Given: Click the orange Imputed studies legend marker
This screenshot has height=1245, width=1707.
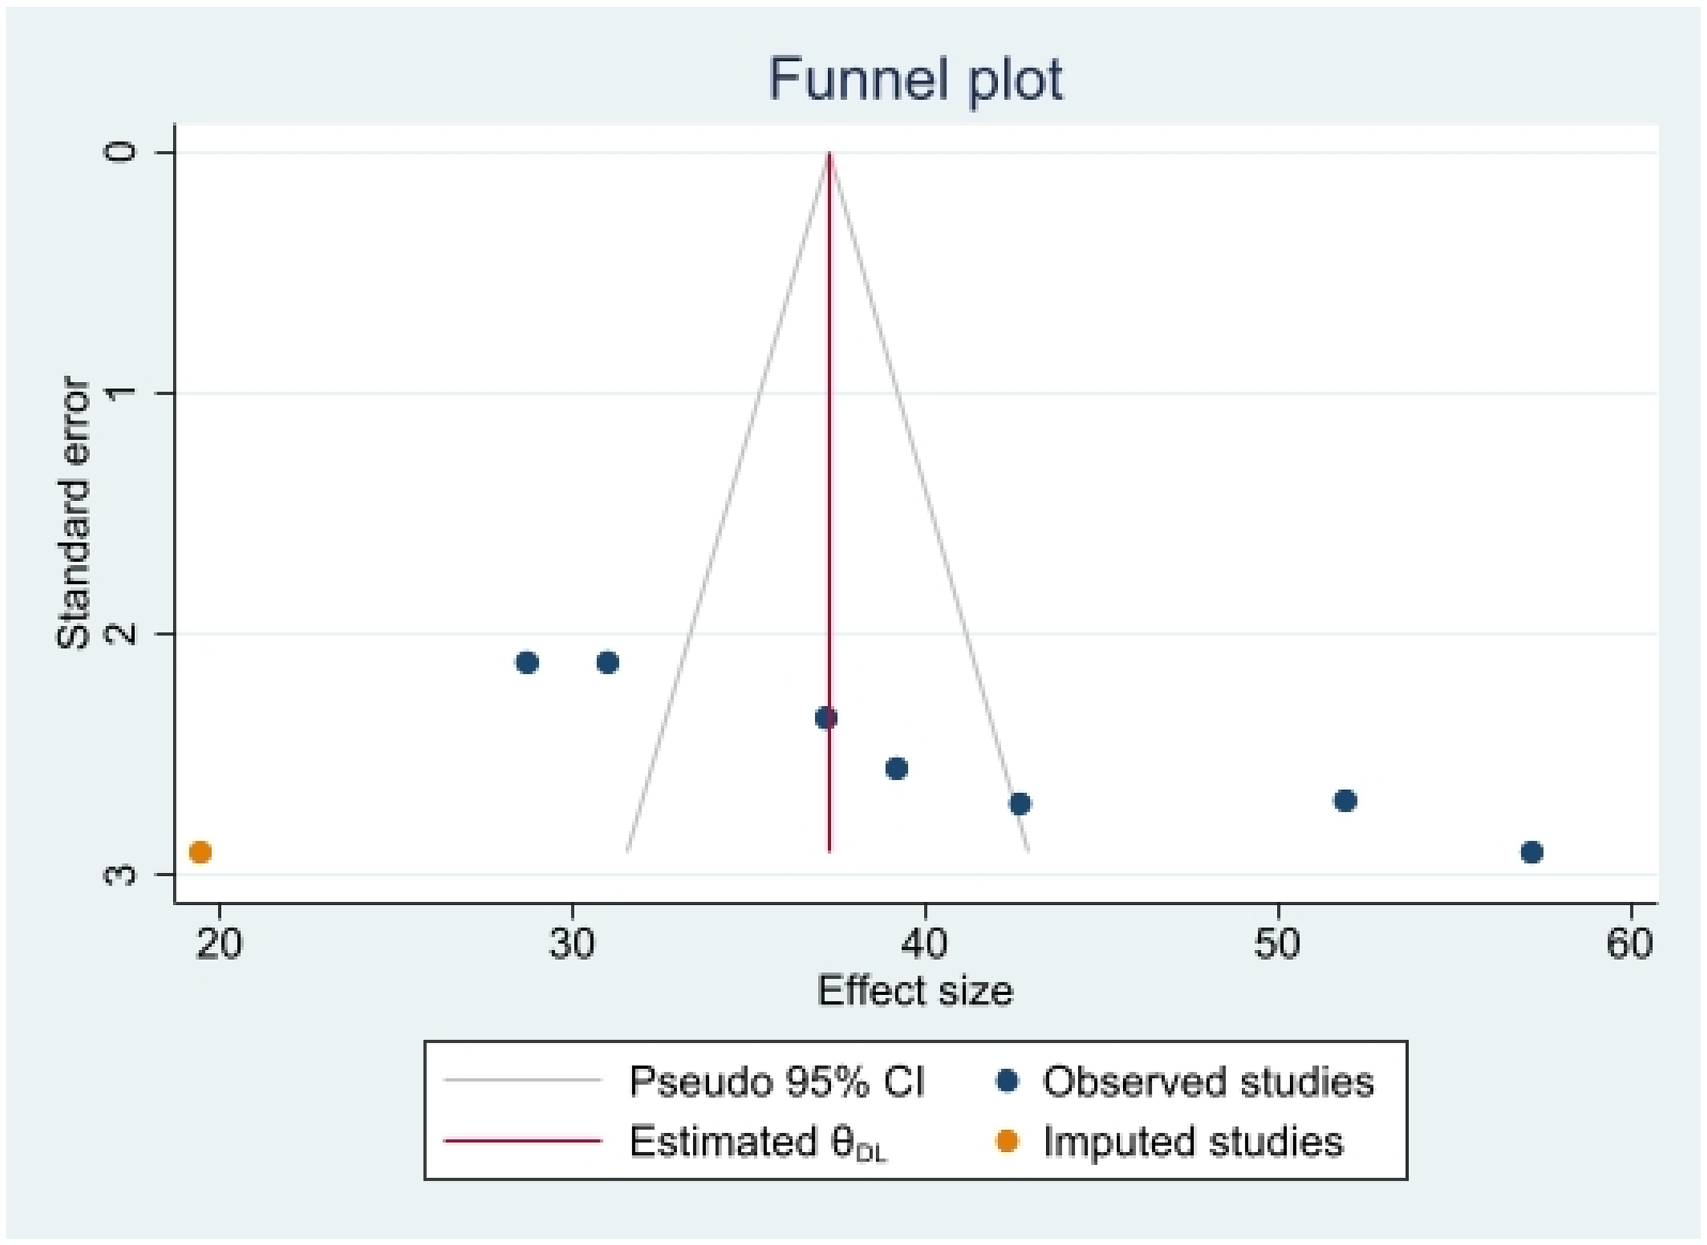Looking at the screenshot, I should pyautogui.click(x=1007, y=1142).
